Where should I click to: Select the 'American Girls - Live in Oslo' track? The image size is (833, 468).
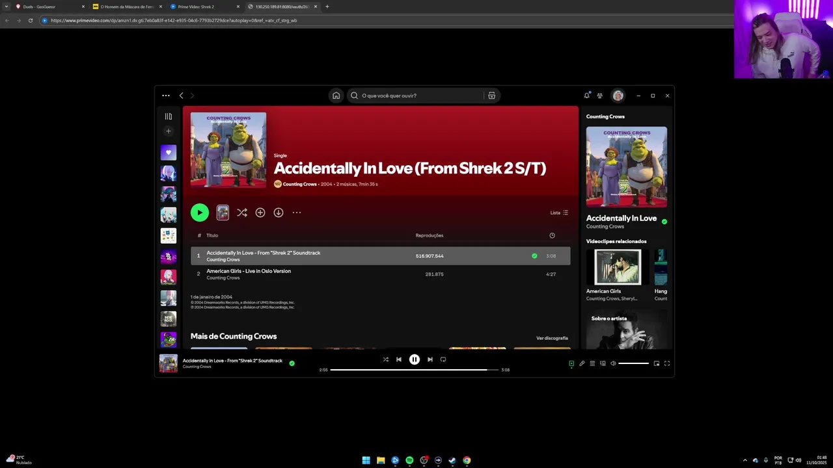click(380, 274)
